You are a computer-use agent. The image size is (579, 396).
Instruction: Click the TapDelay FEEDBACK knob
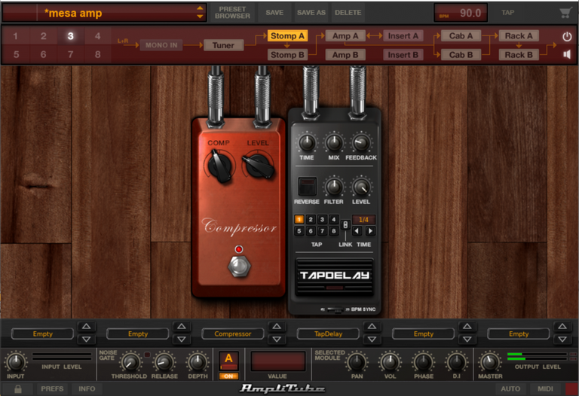361,143
